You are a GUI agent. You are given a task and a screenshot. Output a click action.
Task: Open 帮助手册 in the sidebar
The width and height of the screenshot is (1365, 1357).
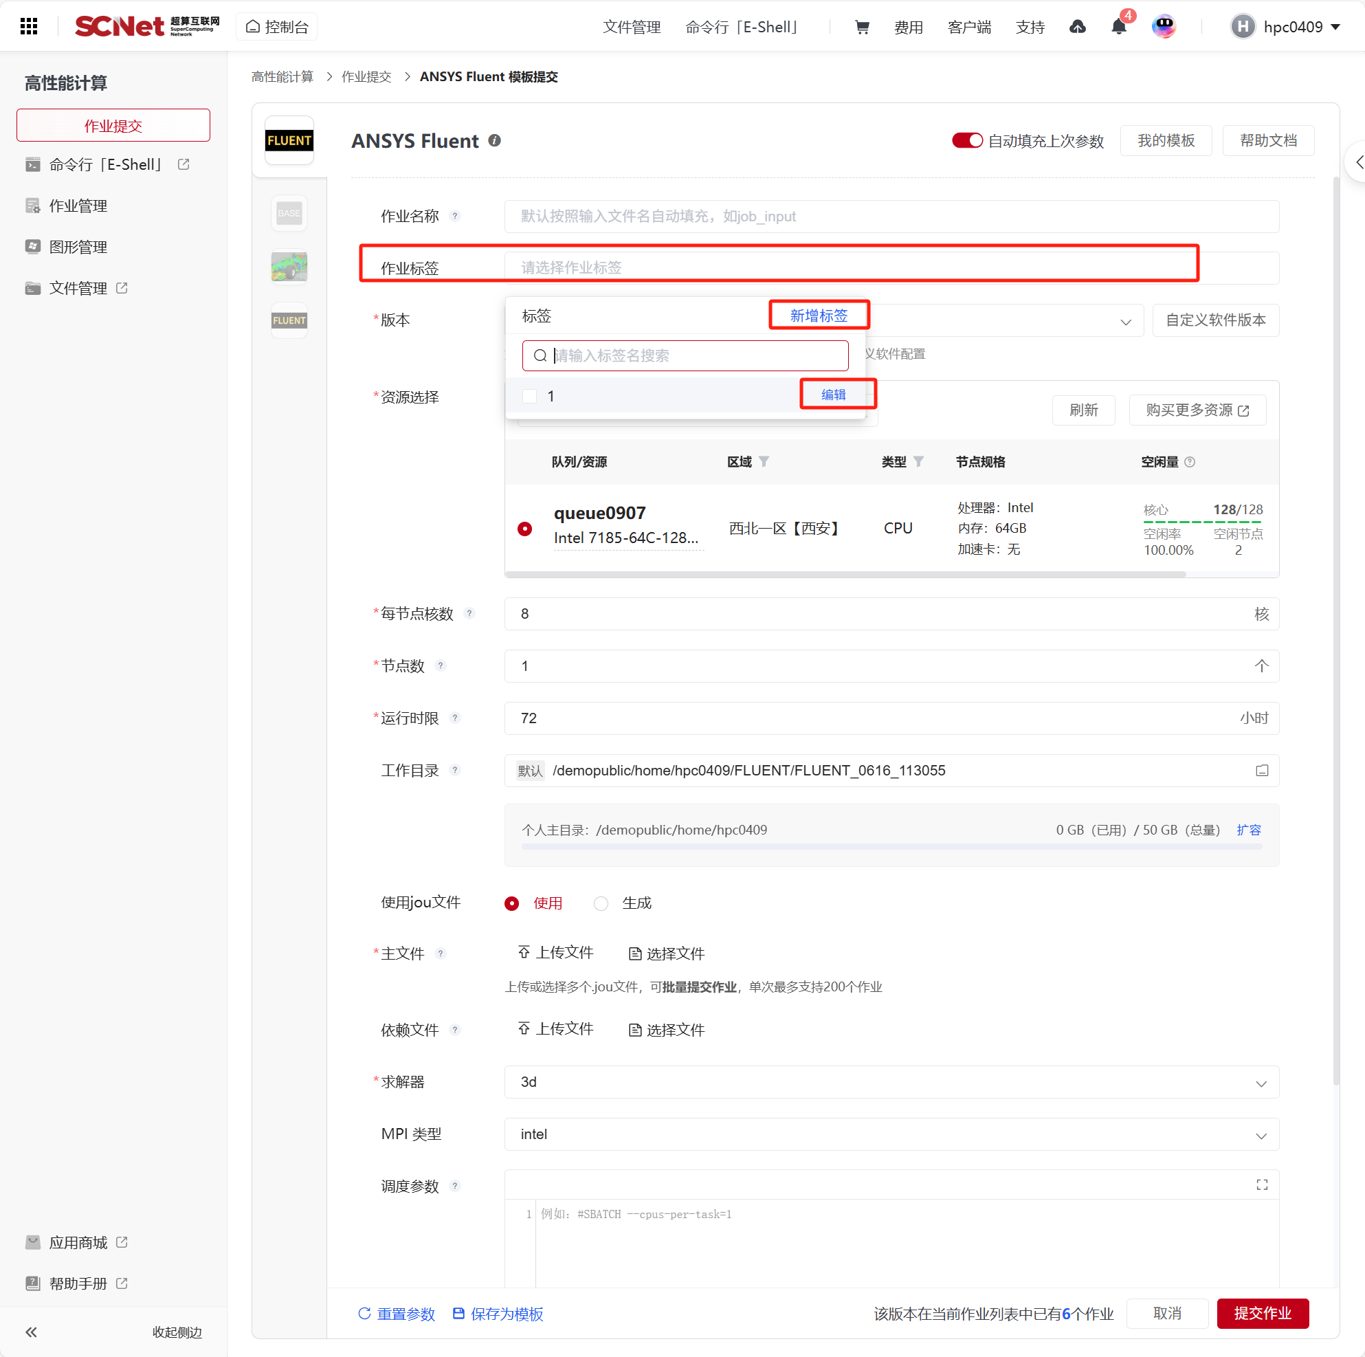(x=78, y=1283)
